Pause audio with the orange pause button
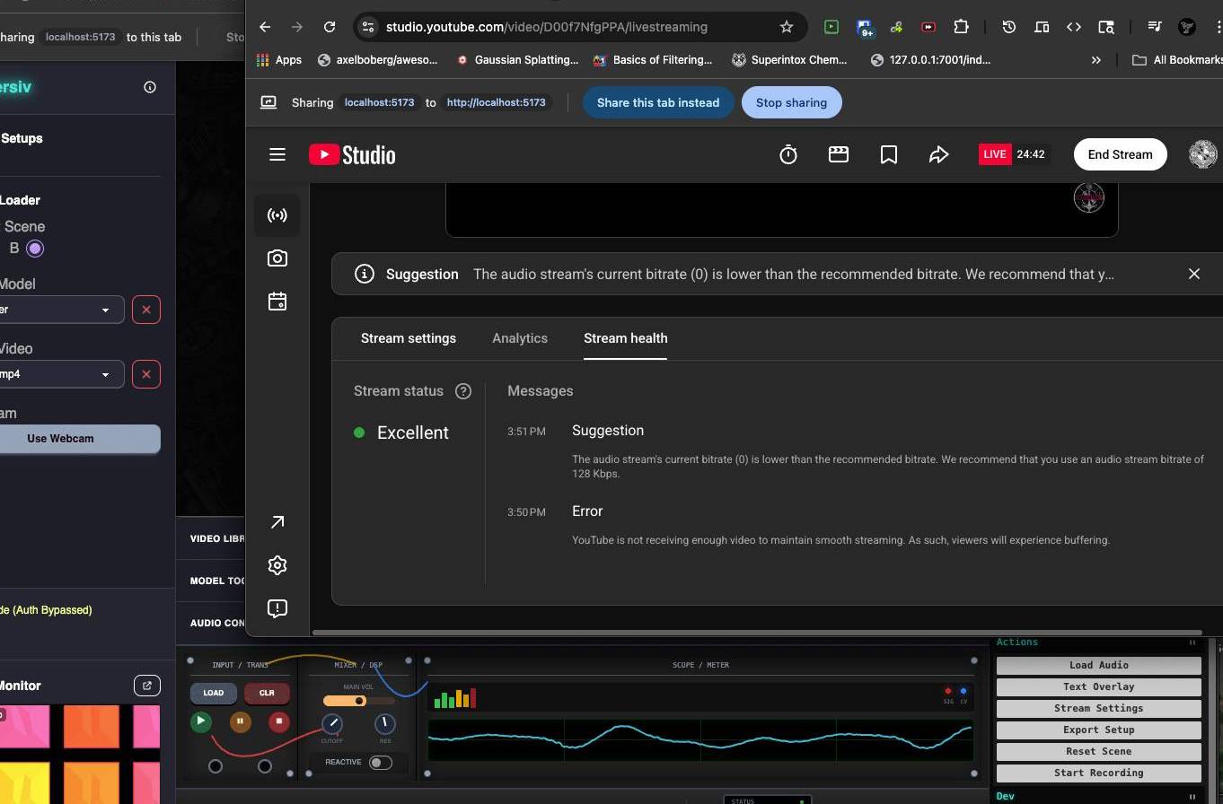 coord(241,721)
